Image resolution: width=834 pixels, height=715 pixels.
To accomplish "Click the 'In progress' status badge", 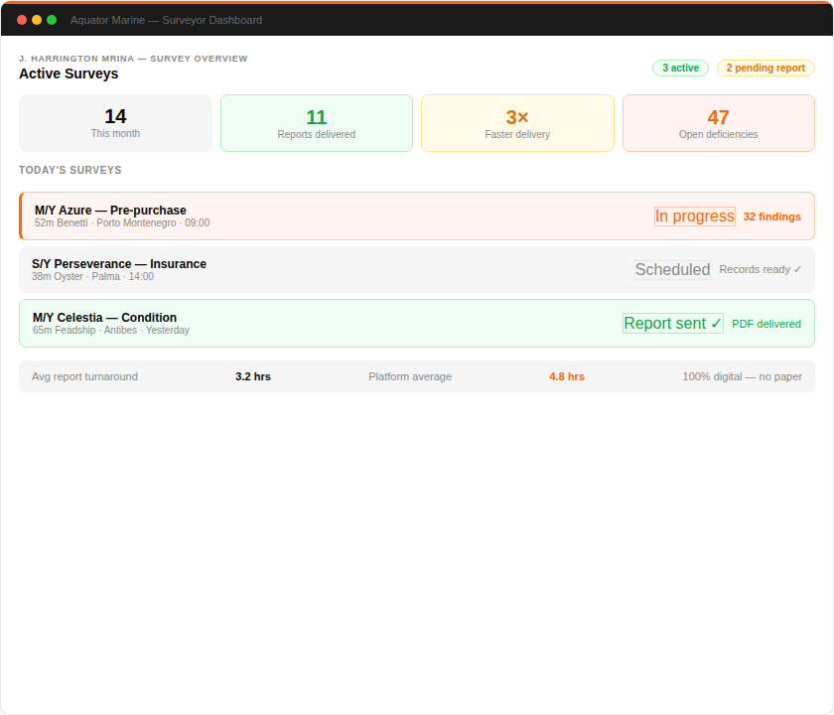I will [695, 216].
